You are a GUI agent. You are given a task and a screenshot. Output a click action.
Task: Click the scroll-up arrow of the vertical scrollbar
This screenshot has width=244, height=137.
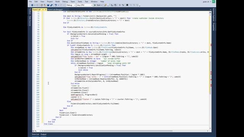(210, 16)
